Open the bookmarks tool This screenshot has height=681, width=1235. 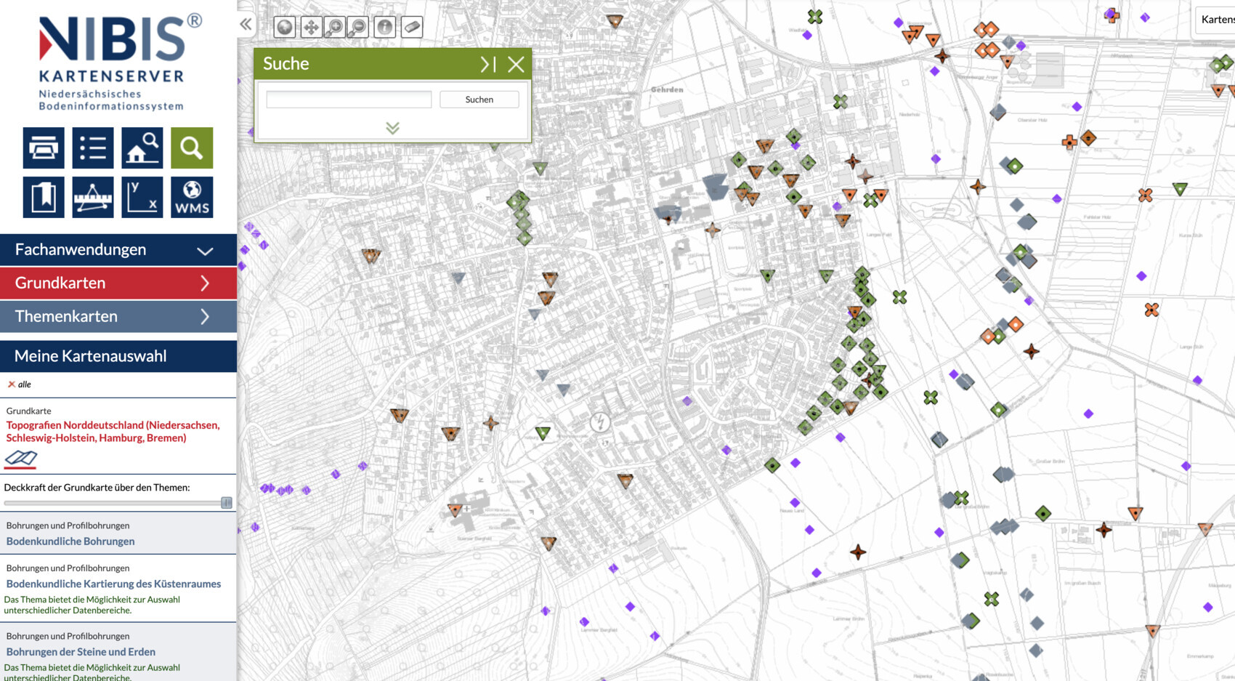point(44,198)
